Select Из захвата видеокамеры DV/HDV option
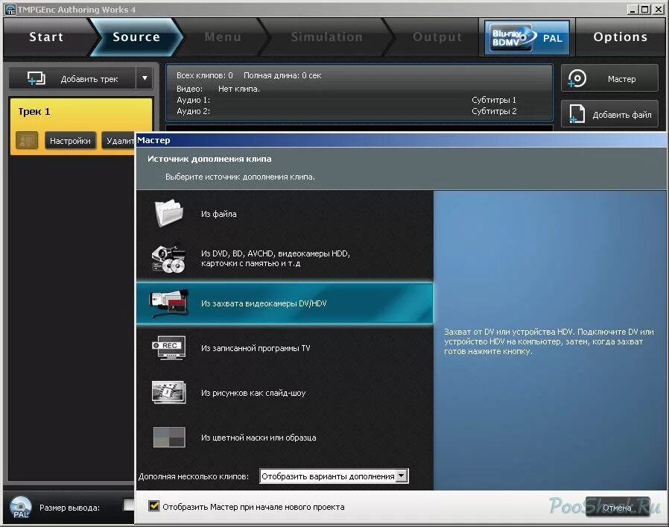Viewport: 669px width, 527px height. [x=285, y=303]
